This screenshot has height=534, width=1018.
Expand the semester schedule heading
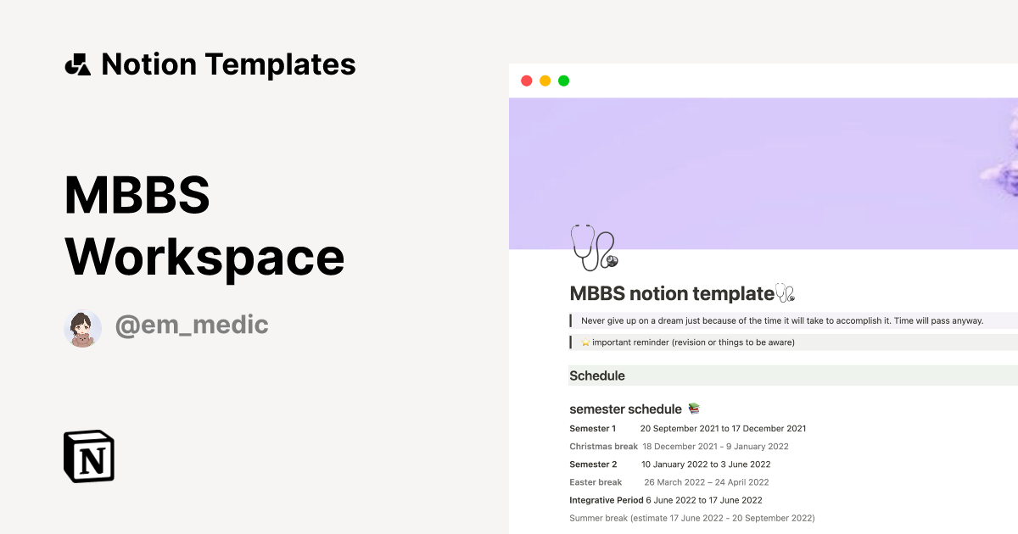tap(625, 409)
